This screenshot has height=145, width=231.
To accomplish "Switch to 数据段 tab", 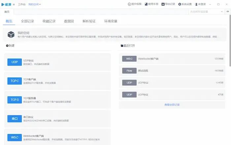I will point(69,21).
